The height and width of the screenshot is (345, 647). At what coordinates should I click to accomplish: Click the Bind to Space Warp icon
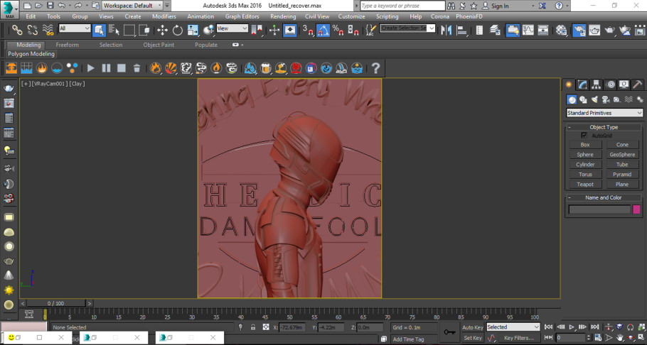point(48,30)
